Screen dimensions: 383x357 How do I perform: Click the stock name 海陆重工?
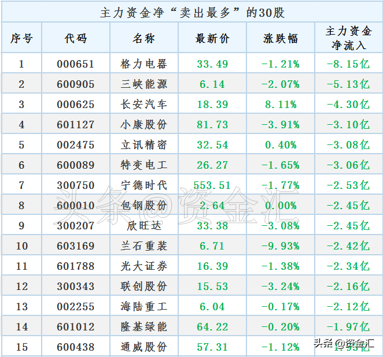click(144, 307)
